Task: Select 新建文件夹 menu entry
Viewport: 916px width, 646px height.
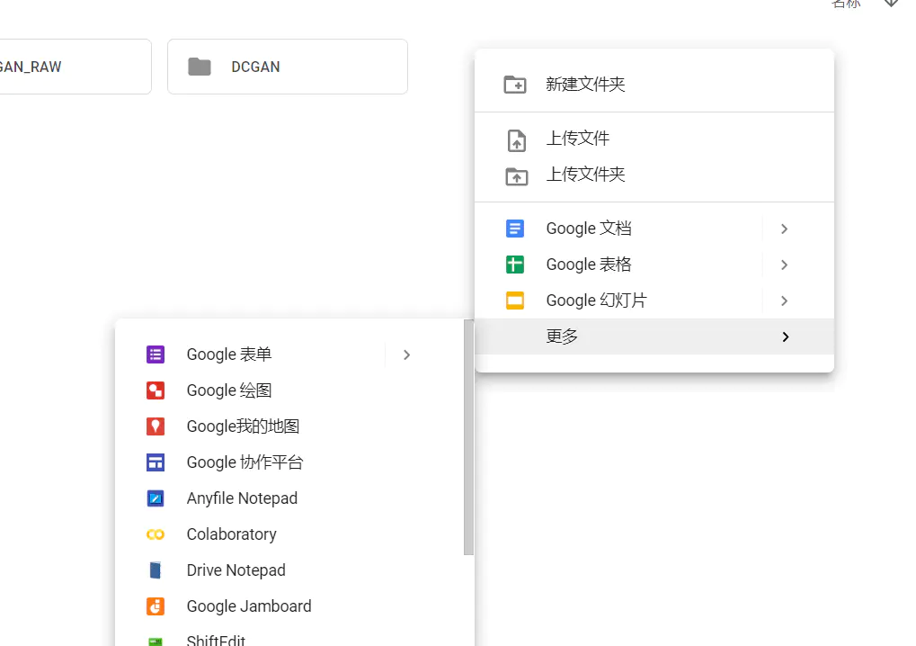Action: point(654,85)
